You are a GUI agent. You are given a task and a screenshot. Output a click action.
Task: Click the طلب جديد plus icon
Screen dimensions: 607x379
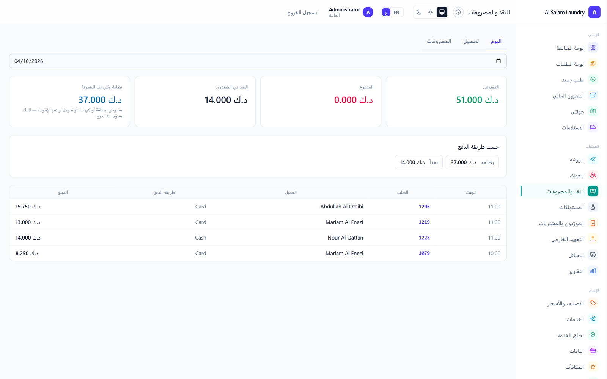click(593, 80)
